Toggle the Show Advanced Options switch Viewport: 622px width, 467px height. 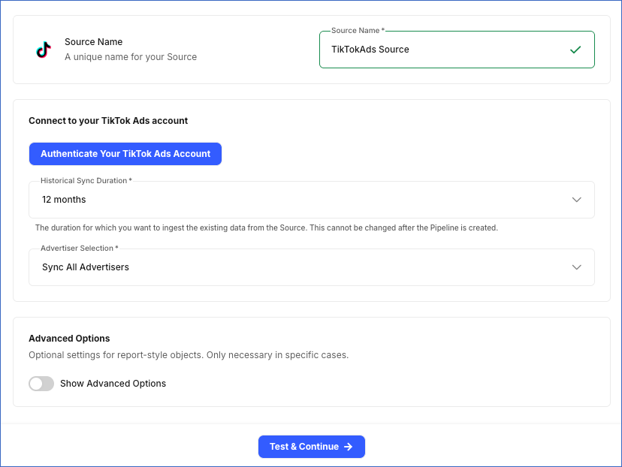point(41,384)
